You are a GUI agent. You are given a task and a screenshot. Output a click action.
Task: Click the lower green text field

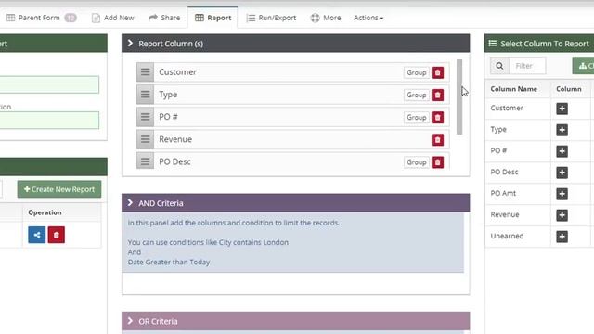point(49,120)
